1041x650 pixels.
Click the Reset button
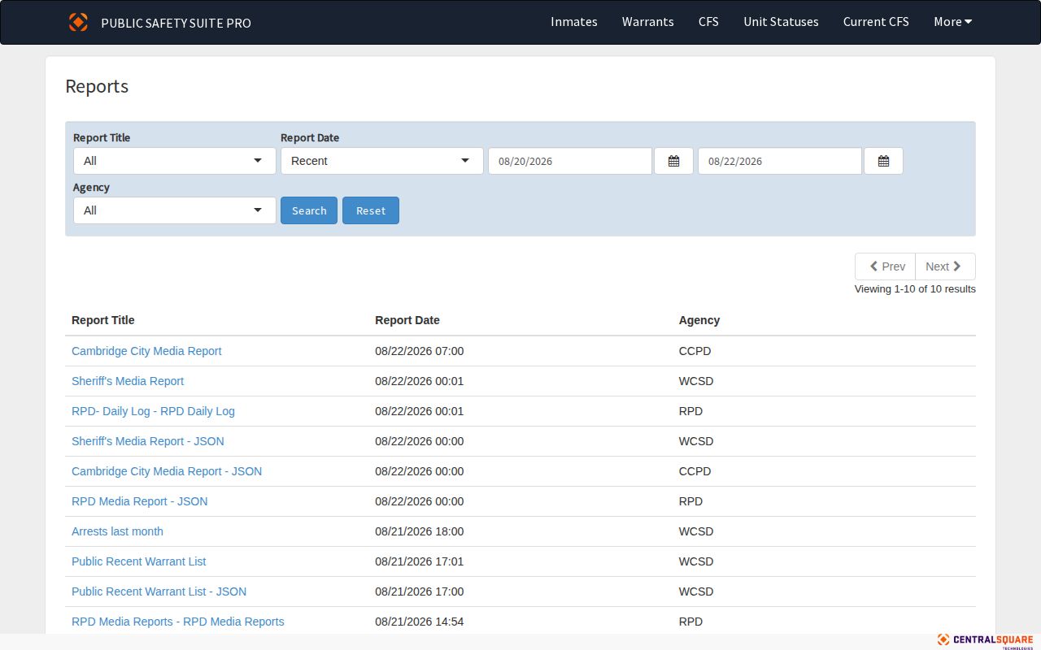pos(371,210)
